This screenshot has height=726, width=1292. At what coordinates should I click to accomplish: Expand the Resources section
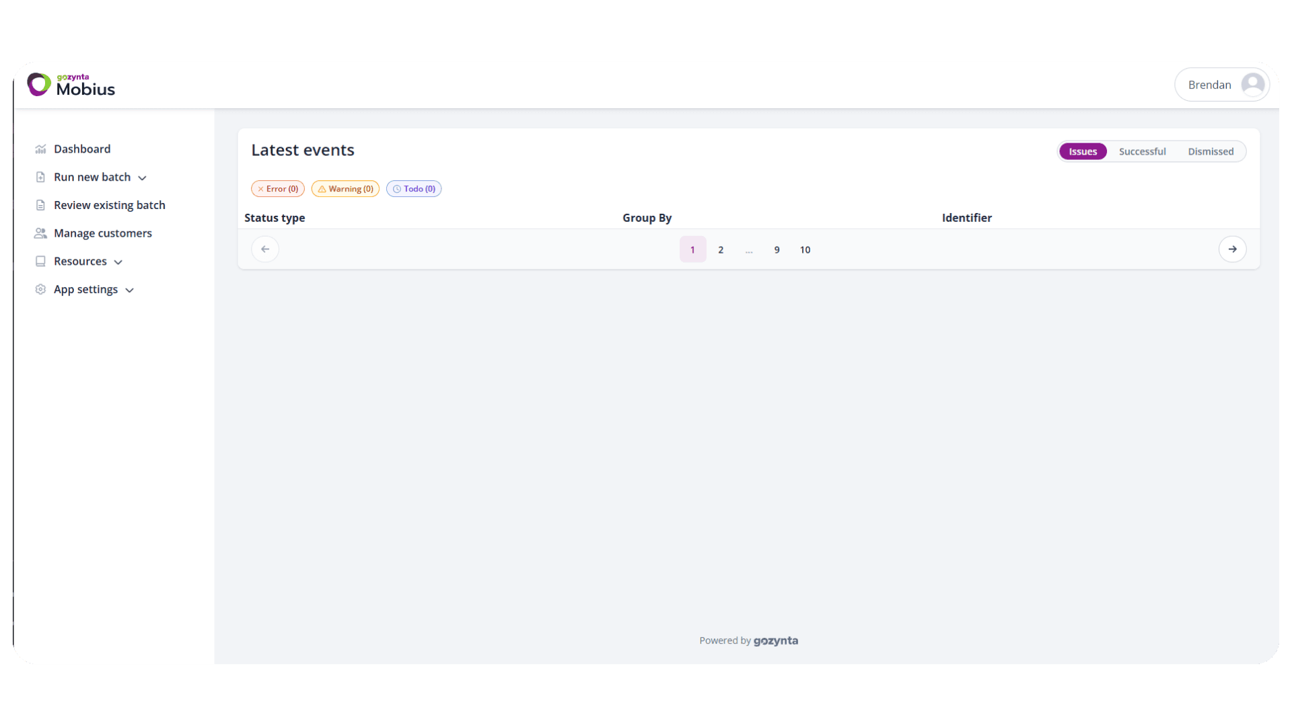point(118,262)
